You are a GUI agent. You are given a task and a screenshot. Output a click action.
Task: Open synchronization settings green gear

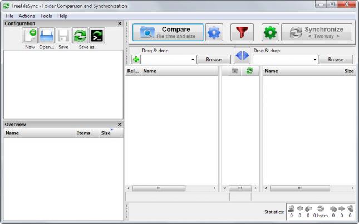point(271,33)
